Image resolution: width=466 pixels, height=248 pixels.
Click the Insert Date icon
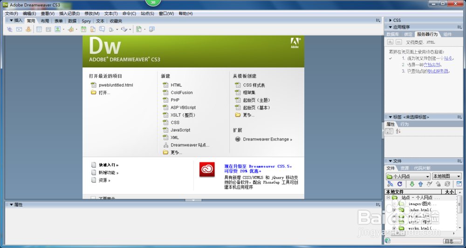click(84, 29)
